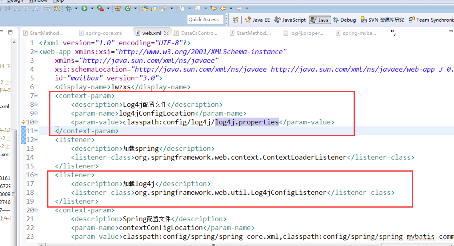Screen dimensions: 454x246
Task: Click the Back navigation arrow
Action: pyautogui.click(x=223, y=8)
